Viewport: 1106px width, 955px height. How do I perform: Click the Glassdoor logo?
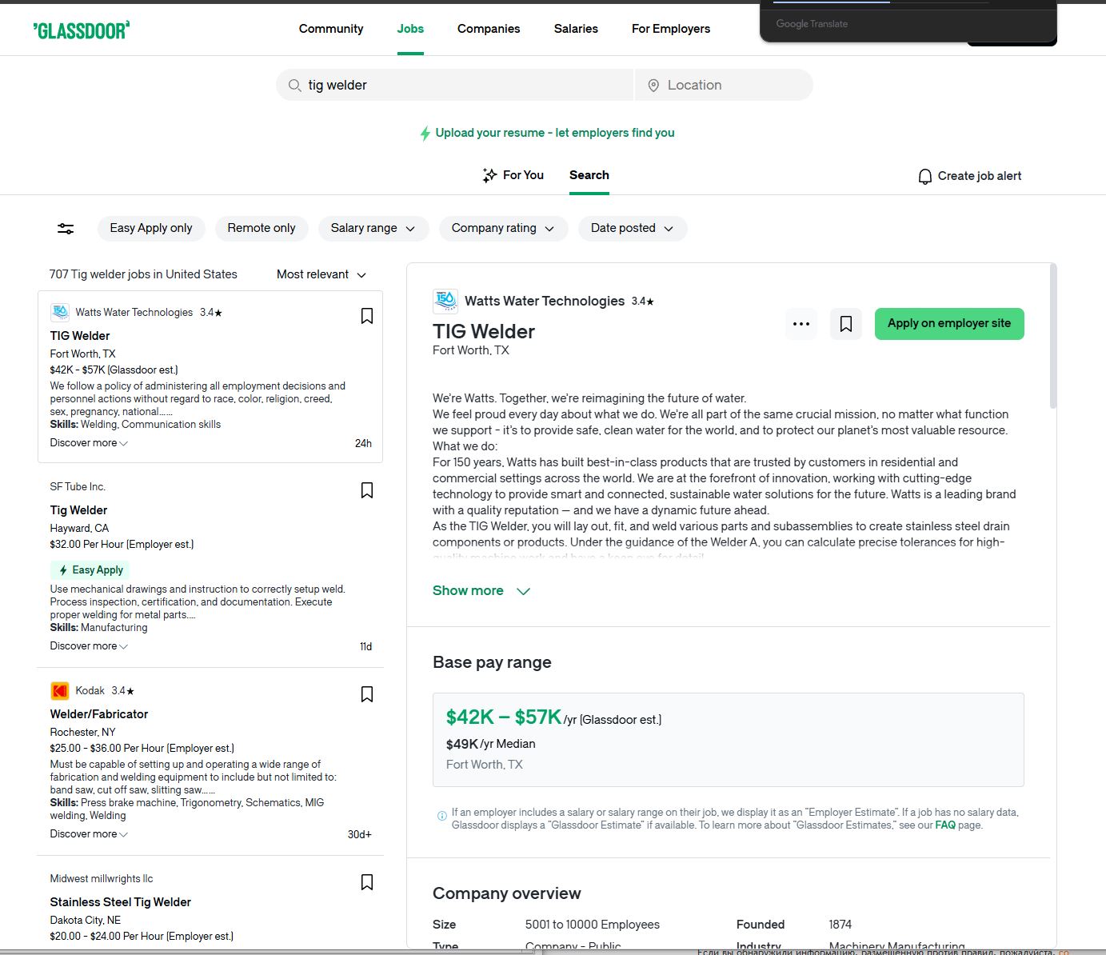click(81, 30)
